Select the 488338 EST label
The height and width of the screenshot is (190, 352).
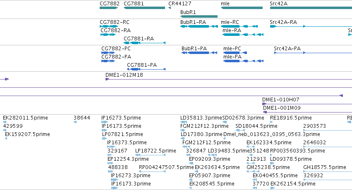118,167
